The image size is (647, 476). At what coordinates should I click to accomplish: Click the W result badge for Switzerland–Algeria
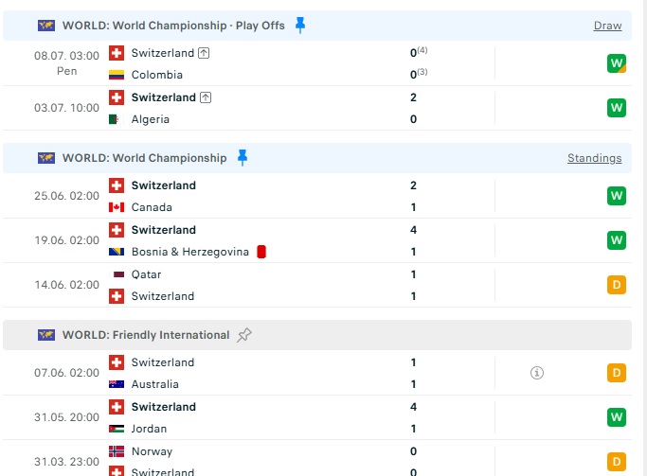[617, 108]
